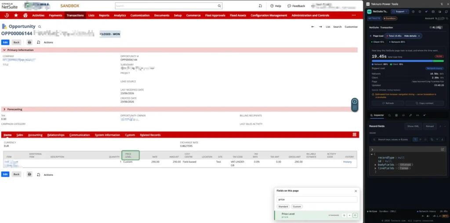
Task: Click the wrench tool tab icon
Action: coord(410,115)
